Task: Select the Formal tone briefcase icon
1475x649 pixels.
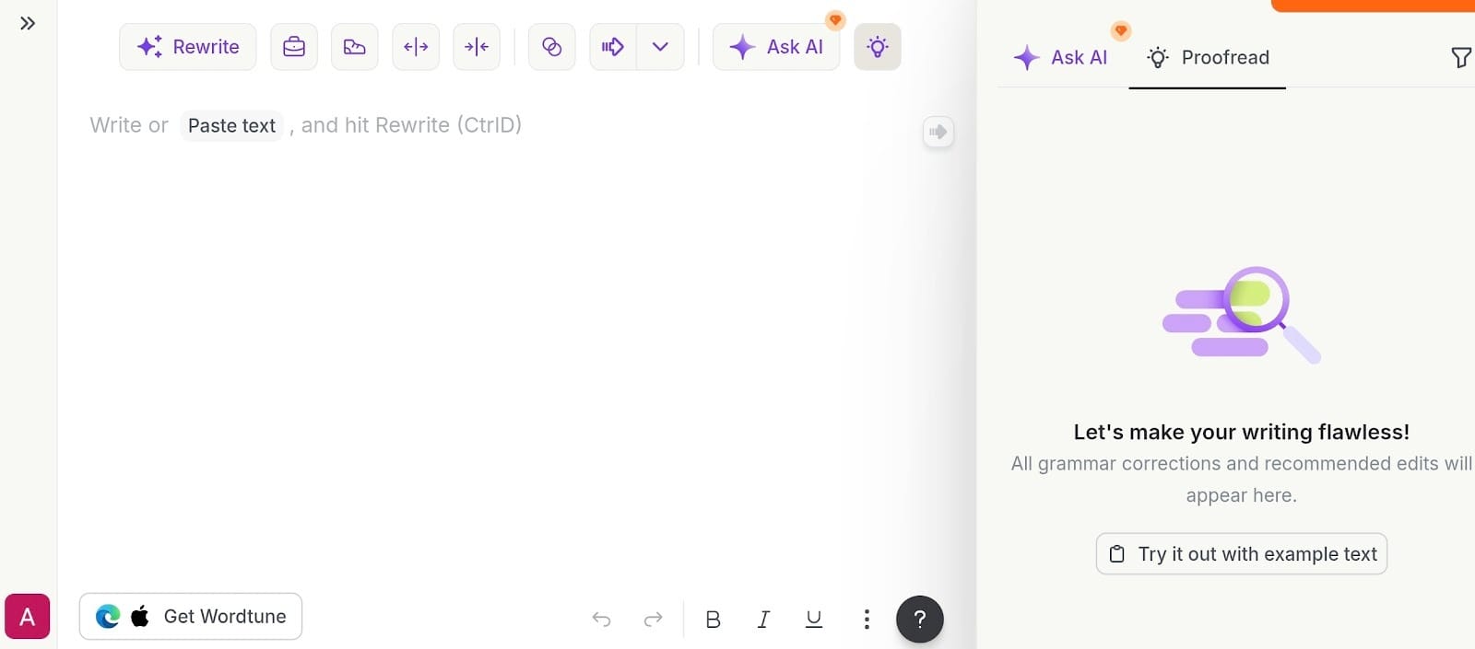Action: click(294, 47)
